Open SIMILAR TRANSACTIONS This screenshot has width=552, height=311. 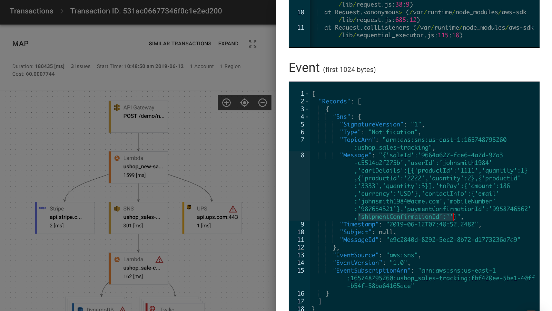click(180, 44)
